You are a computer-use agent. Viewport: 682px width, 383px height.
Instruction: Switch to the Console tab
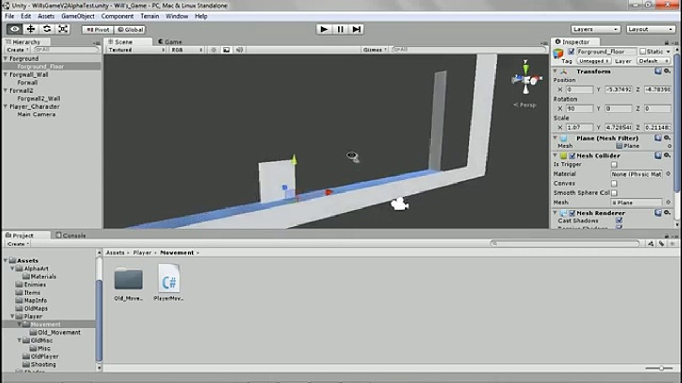click(71, 235)
